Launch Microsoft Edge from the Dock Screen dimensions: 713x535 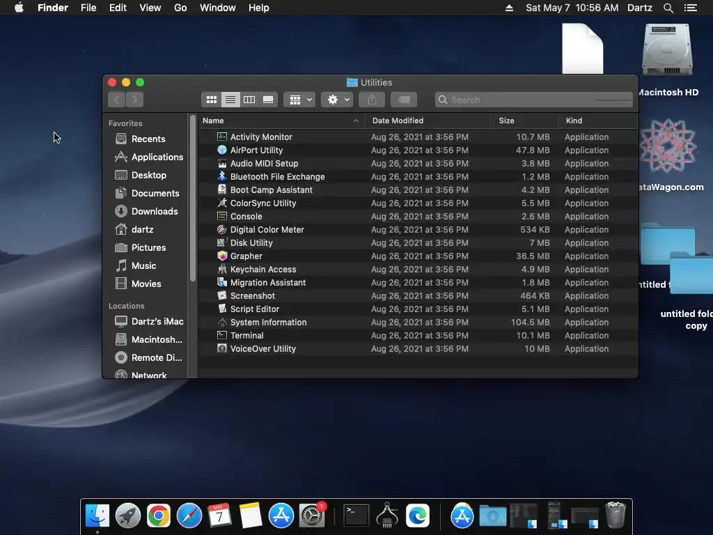[x=418, y=516]
